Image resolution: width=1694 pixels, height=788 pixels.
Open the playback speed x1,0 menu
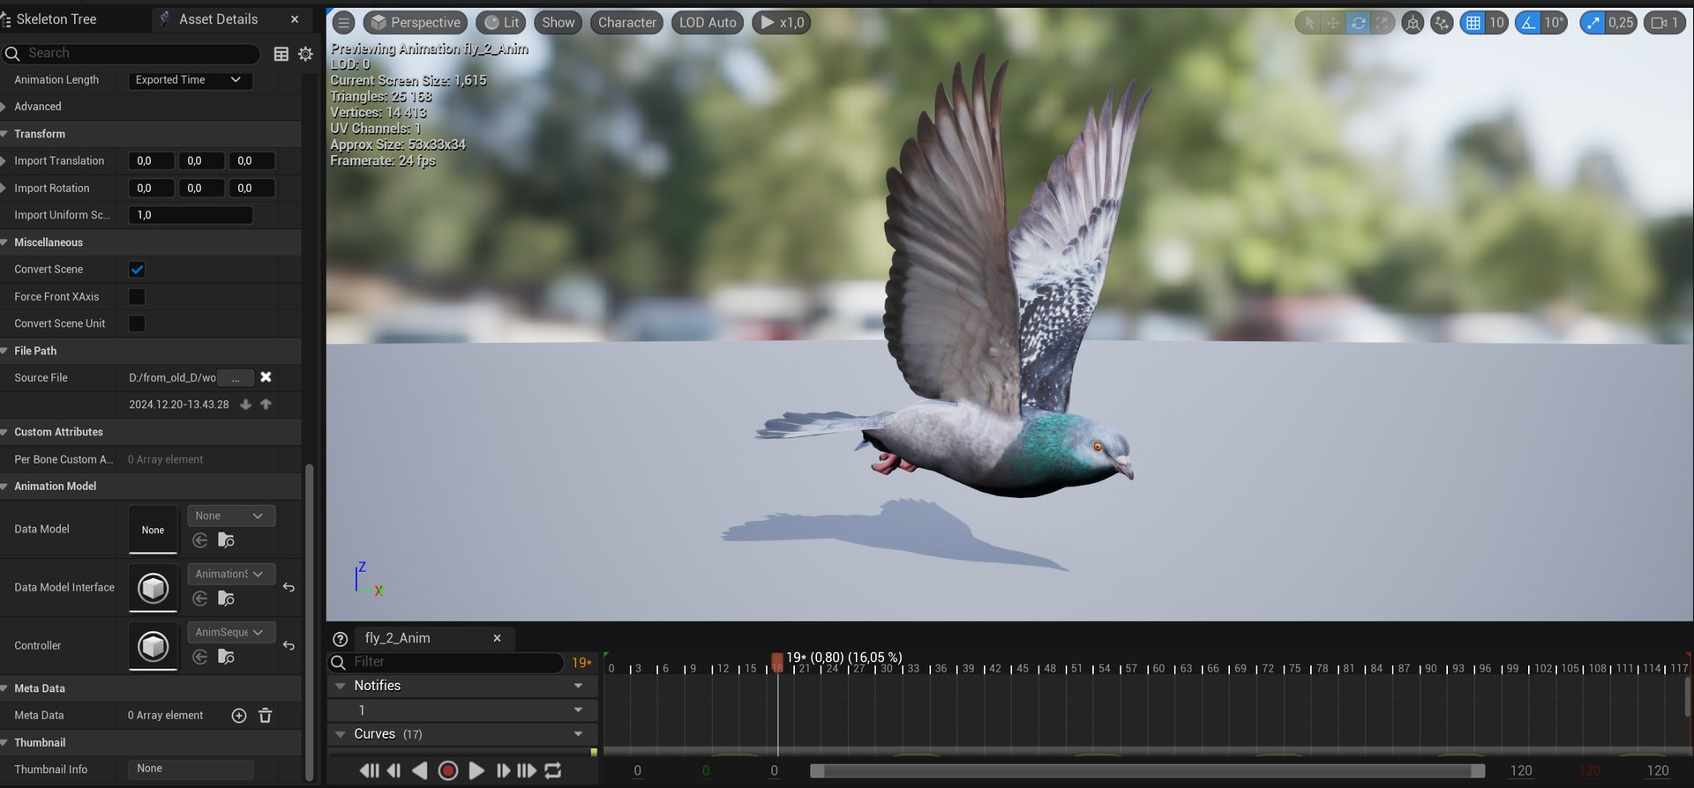tap(781, 23)
